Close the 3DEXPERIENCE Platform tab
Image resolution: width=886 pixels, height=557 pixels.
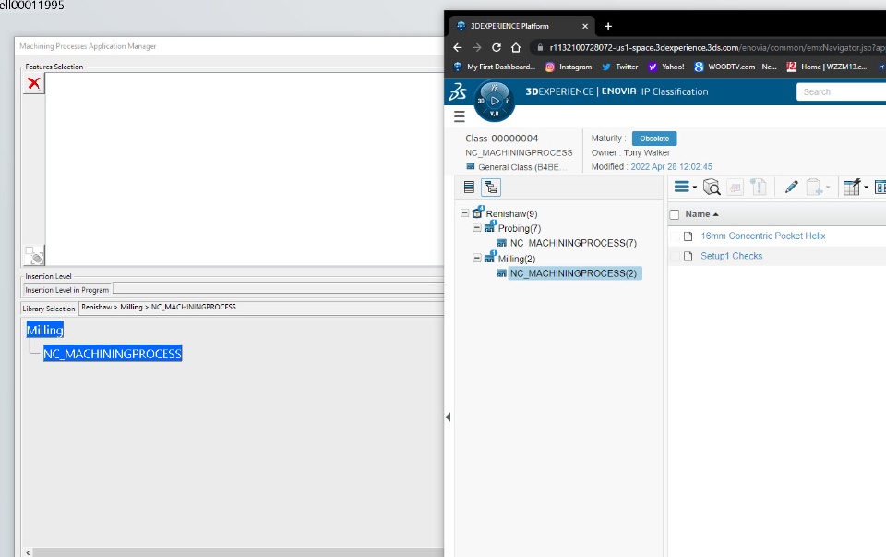[585, 26]
